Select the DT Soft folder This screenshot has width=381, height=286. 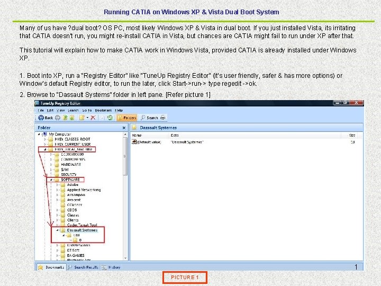pos(73,250)
